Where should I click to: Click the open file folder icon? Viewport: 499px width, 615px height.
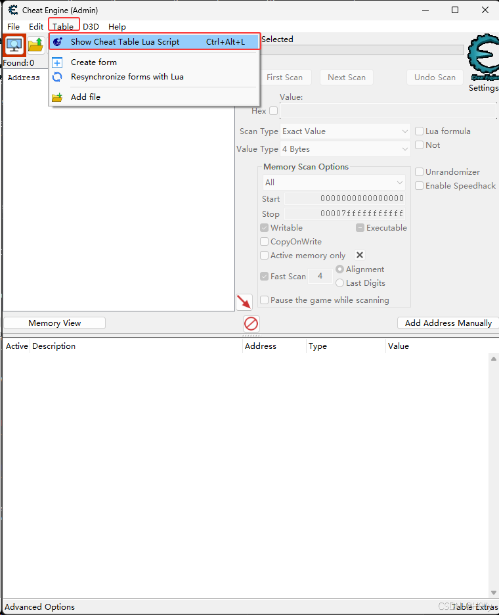[35, 45]
